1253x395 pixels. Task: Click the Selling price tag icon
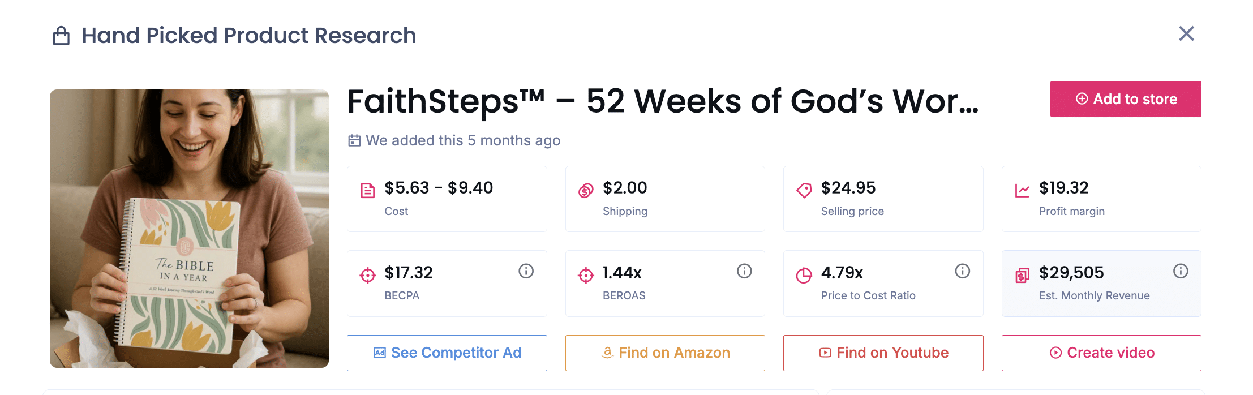(x=804, y=191)
